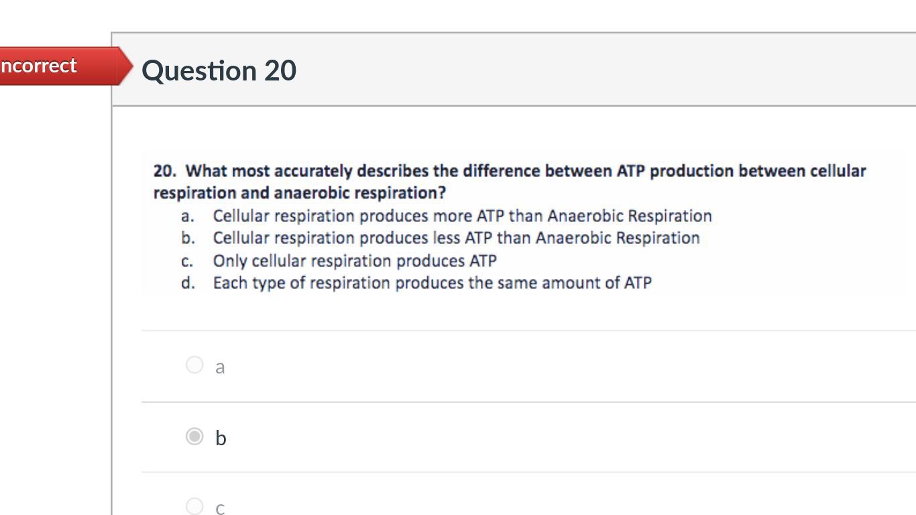Click "Only cellular respiration produces ATP" text
This screenshot has width=916, height=515.
pos(355,261)
